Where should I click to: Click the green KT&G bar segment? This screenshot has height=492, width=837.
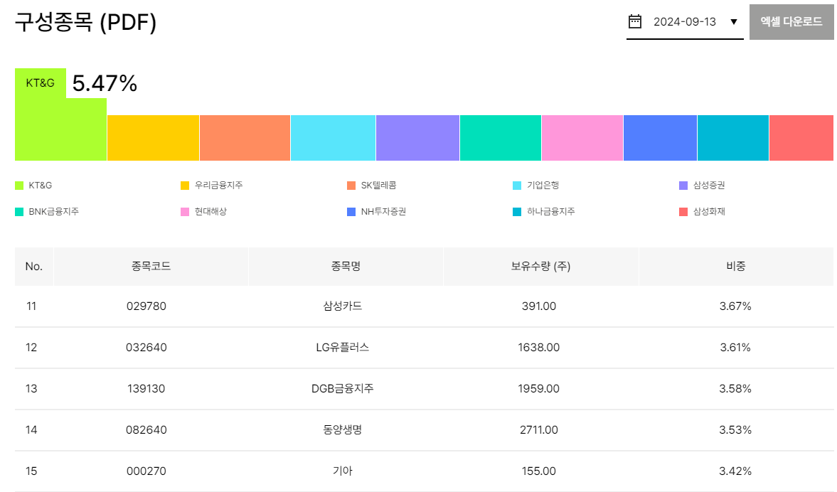[60, 129]
